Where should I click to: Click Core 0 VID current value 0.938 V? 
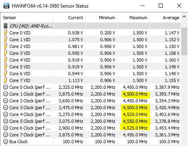[76, 33]
